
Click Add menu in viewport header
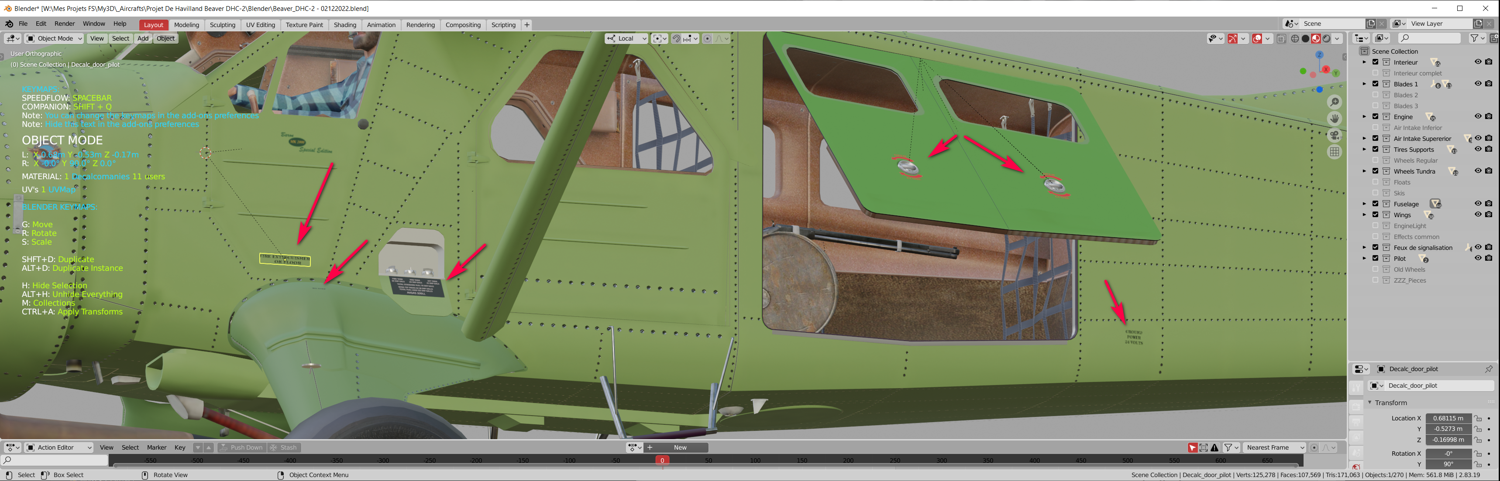pyautogui.click(x=143, y=38)
